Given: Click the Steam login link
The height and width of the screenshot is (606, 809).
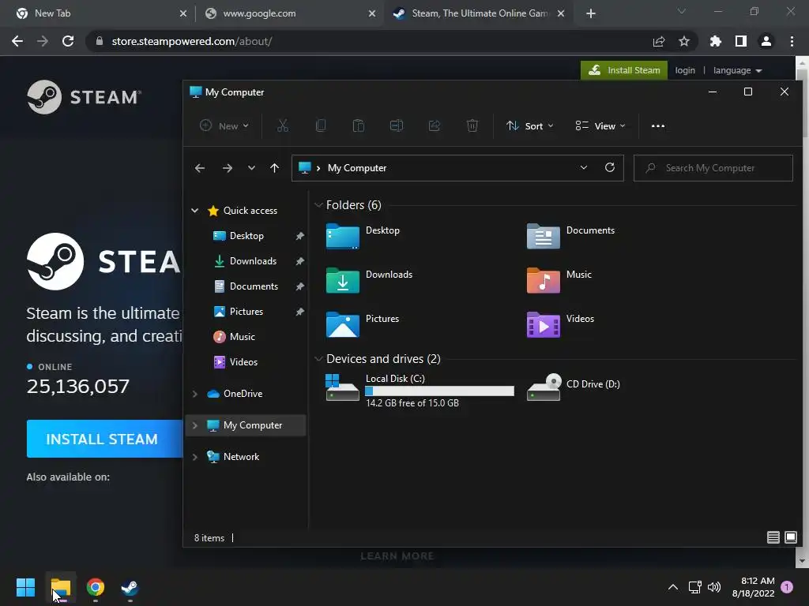Looking at the screenshot, I should point(685,70).
